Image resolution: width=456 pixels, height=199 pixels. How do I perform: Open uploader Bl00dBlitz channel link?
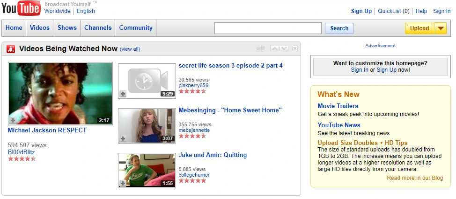22,152
